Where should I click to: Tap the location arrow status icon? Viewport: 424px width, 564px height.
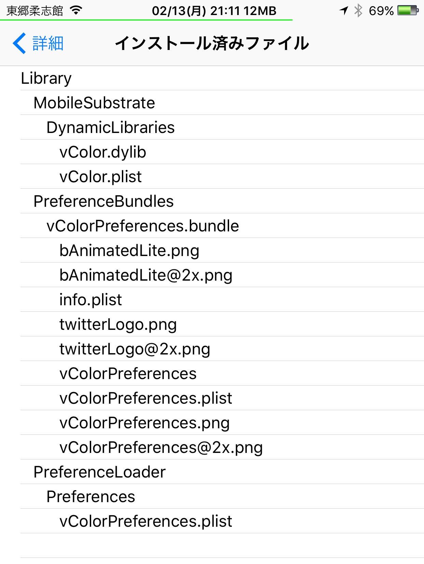pos(344,11)
